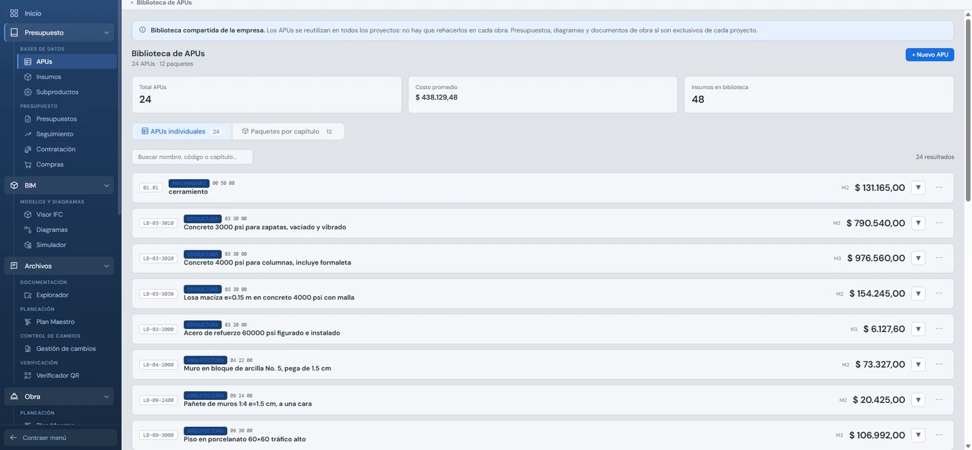Image resolution: width=972 pixels, height=450 pixels.
Task: Expand the Concreto 3000 psi zapatas row arrow
Action: (x=918, y=223)
